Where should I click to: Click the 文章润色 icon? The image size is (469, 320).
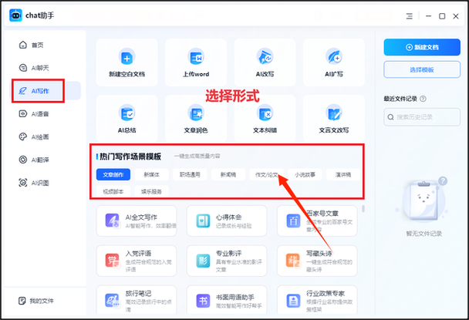coord(196,113)
